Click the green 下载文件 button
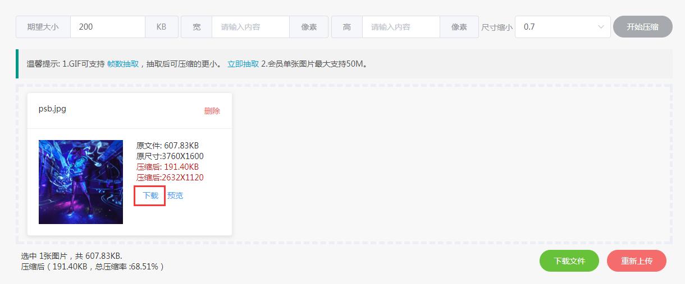The height and width of the screenshot is (284, 685). (x=569, y=261)
